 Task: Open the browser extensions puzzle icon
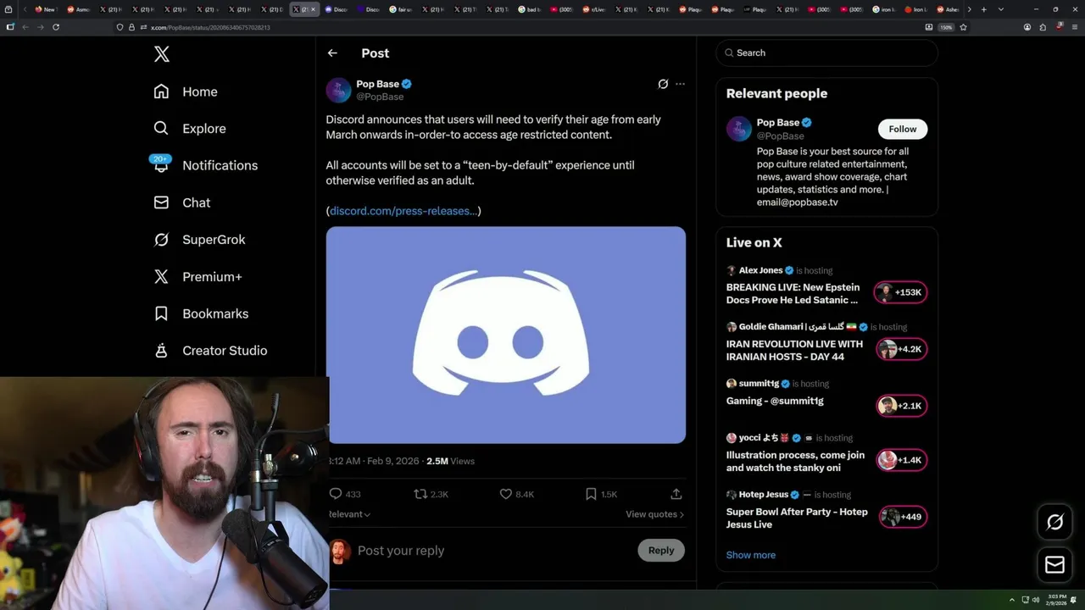click(1043, 27)
